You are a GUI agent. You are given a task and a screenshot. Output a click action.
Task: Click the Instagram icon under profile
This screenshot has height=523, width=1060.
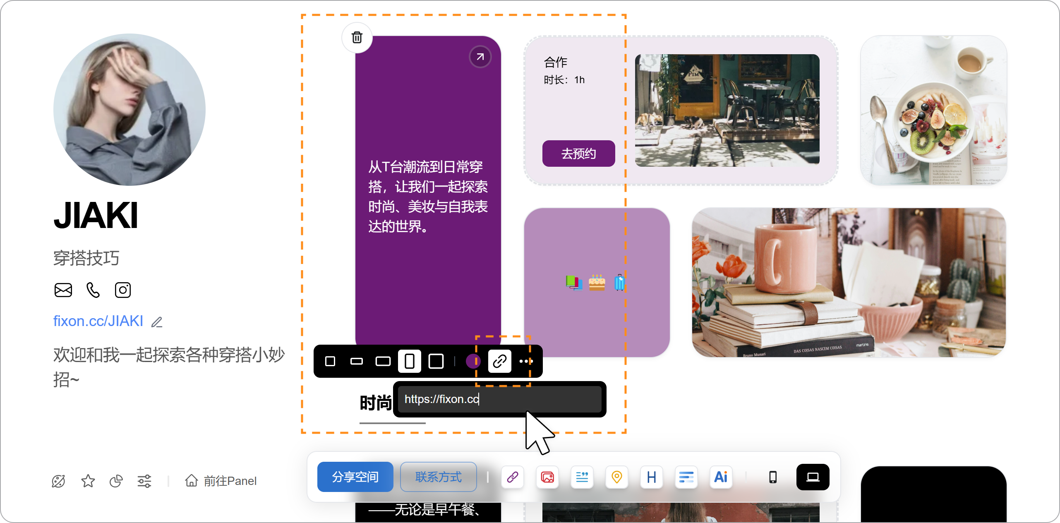click(122, 290)
